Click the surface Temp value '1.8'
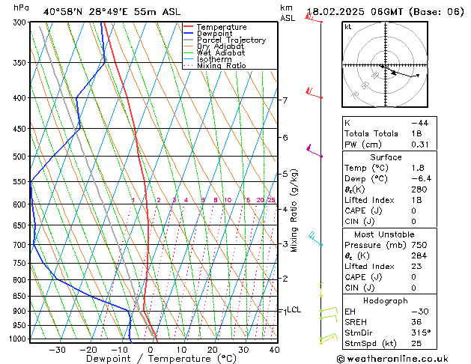Viewport: 471px width, 364px height. click(x=418, y=168)
